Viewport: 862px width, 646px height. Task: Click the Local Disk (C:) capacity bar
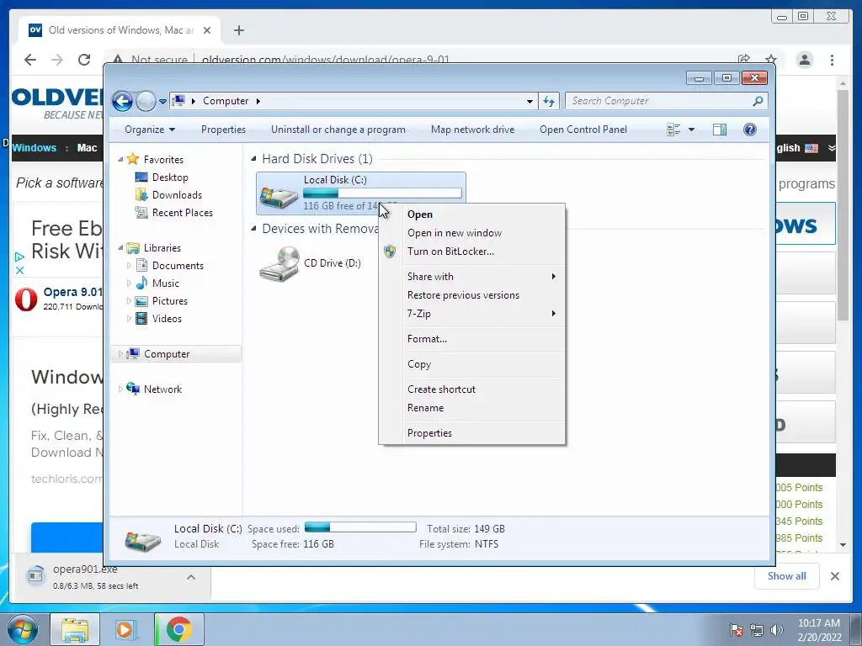382,193
